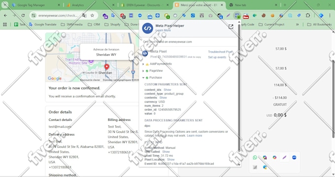The width and height of the screenshot is (335, 177).
Task: Click the house extension icon with 24 badge
Action: tap(105, 16)
